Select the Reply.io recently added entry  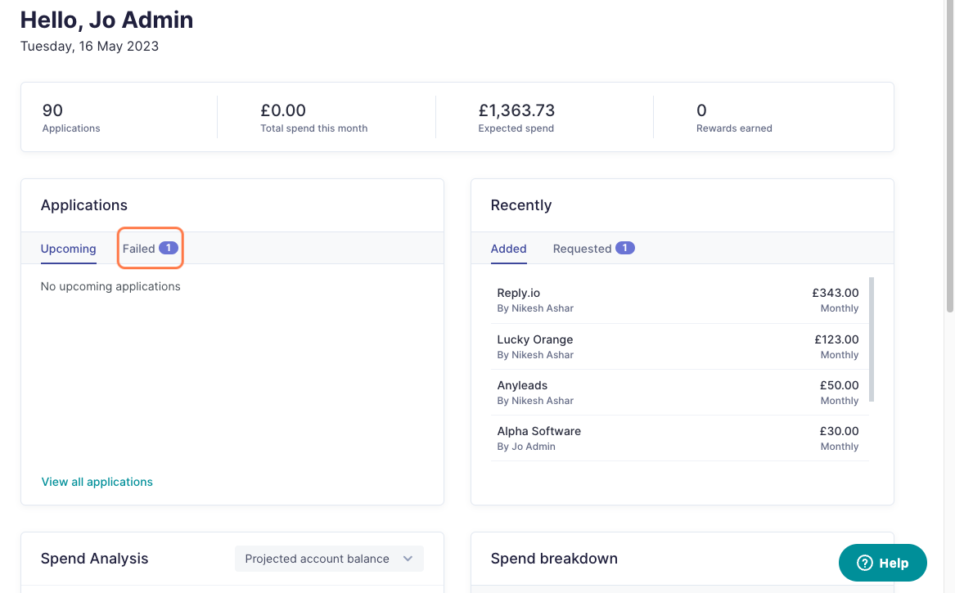coord(678,300)
